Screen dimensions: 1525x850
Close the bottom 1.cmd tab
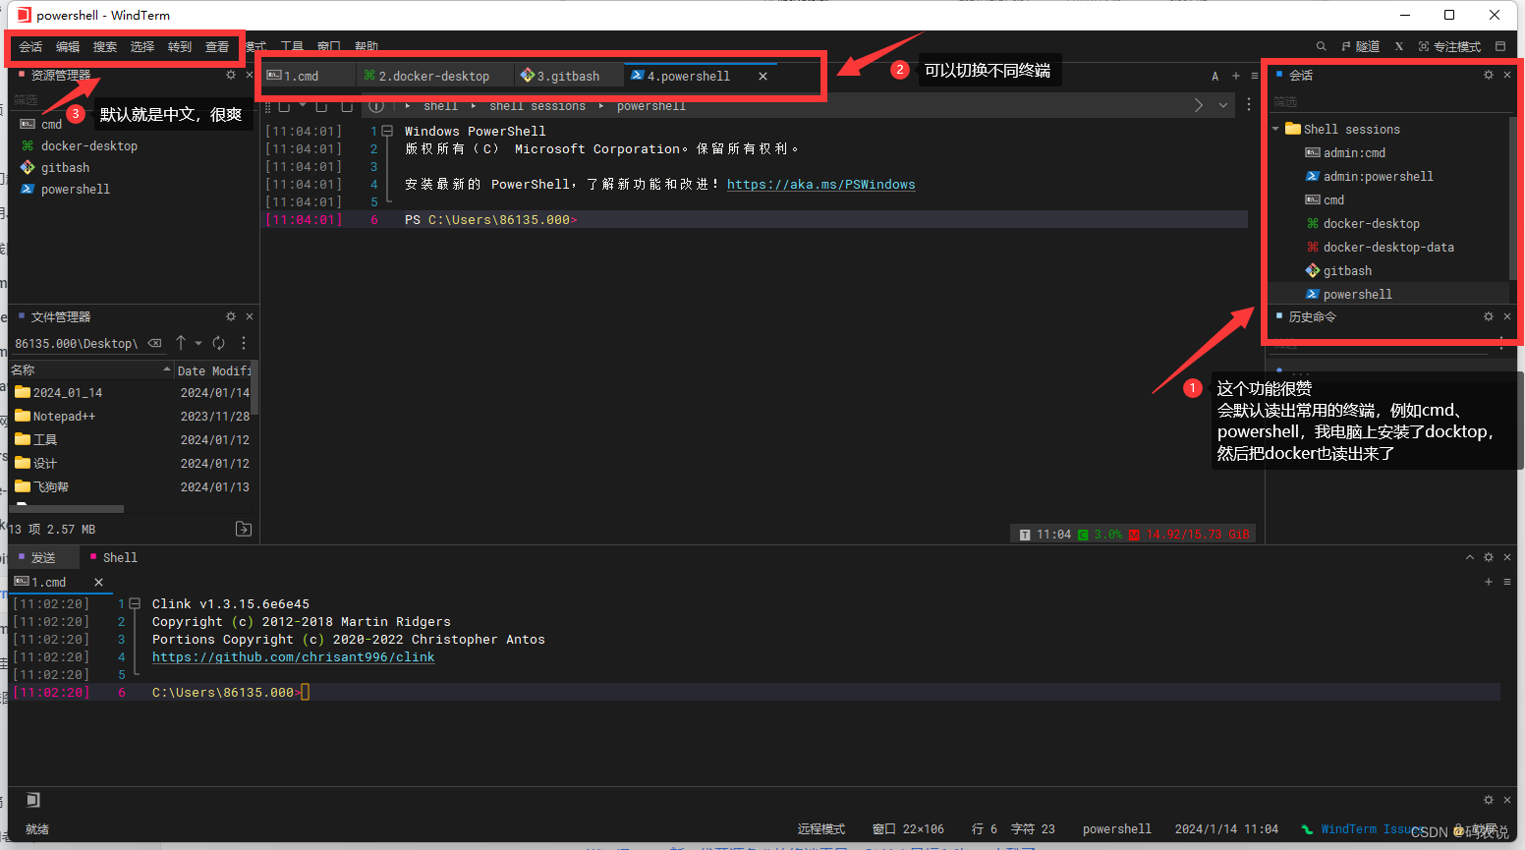pos(98,583)
